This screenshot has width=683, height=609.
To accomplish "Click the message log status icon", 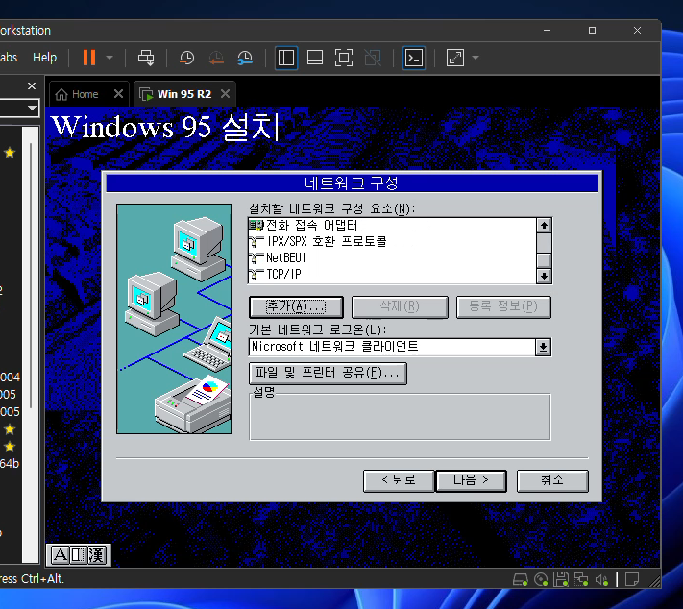I will [631, 579].
